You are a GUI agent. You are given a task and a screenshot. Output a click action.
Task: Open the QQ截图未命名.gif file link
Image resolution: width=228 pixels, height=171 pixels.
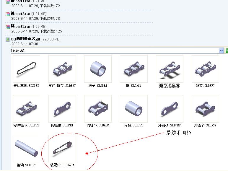pos(25,39)
